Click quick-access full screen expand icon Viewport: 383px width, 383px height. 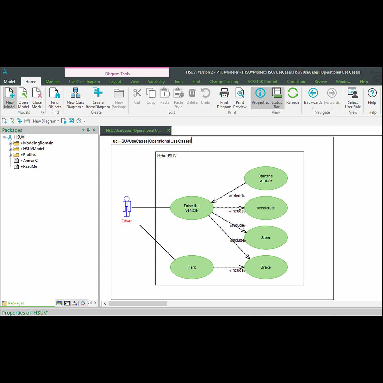click(71, 121)
